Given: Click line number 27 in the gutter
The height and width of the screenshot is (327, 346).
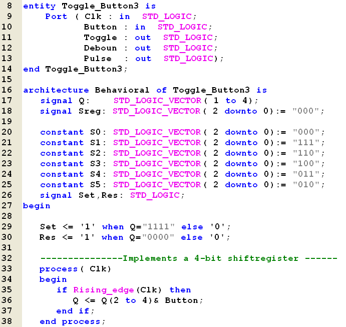Looking at the screenshot, I should pyautogui.click(x=7, y=205).
